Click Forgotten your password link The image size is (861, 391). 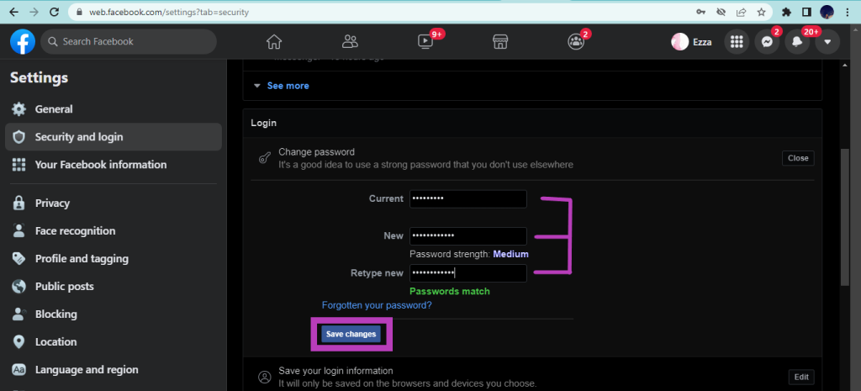(377, 305)
